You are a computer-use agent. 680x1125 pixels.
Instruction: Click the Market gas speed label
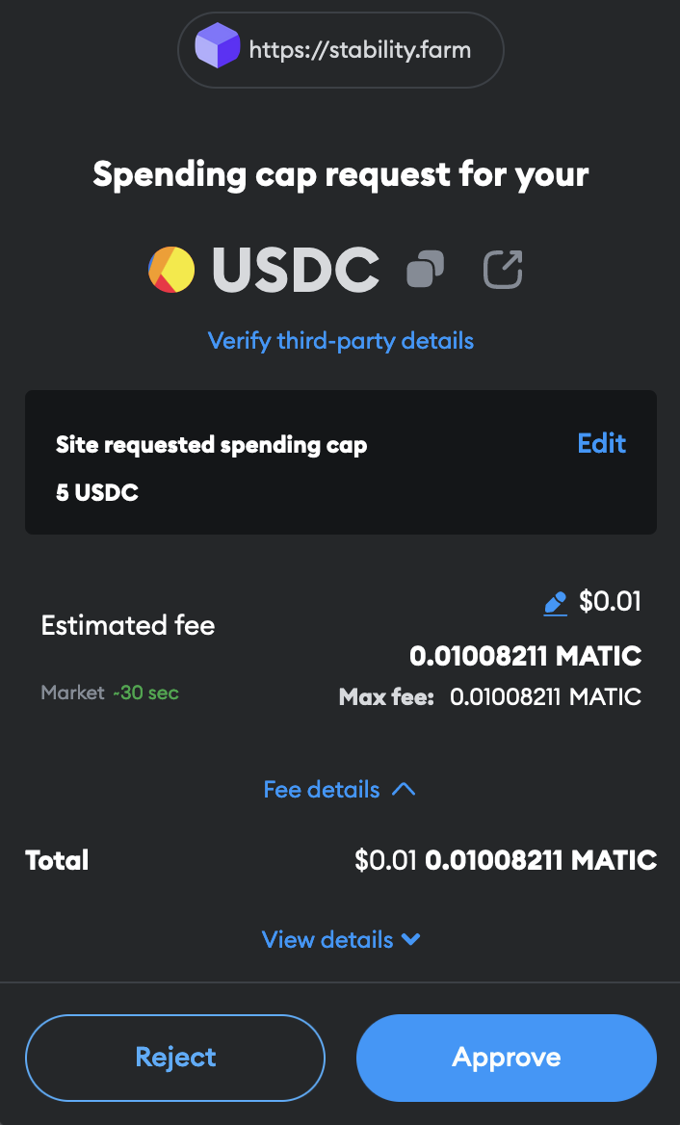point(72,693)
